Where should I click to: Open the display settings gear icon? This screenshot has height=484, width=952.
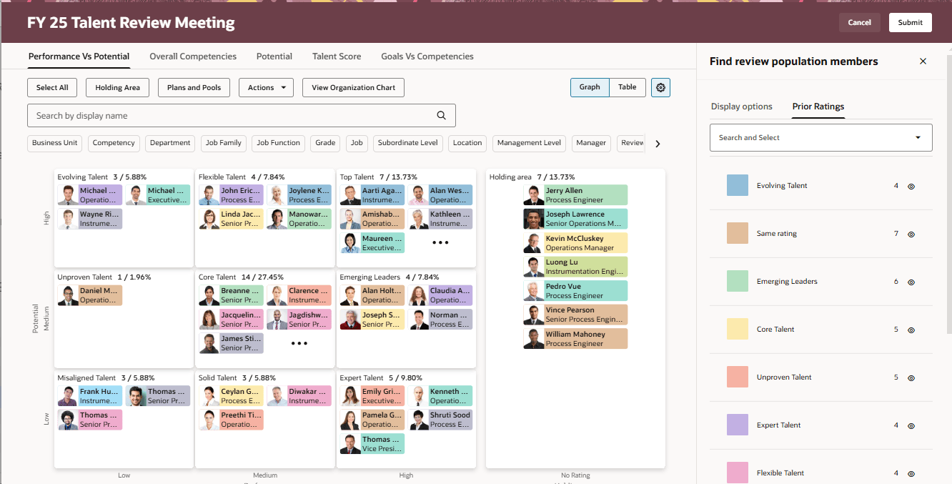point(660,87)
